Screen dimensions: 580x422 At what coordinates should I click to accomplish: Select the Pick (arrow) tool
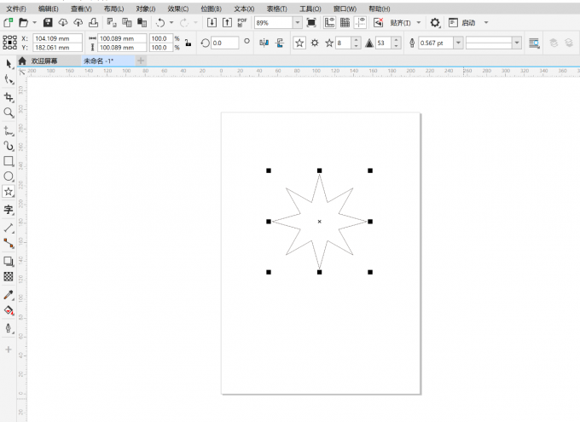click(x=9, y=64)
